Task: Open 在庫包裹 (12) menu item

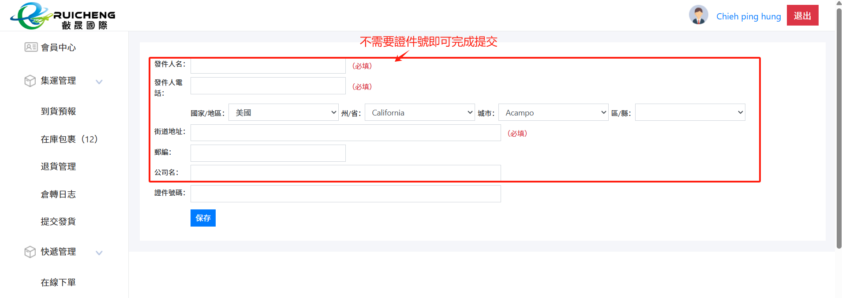Action: 69,139
